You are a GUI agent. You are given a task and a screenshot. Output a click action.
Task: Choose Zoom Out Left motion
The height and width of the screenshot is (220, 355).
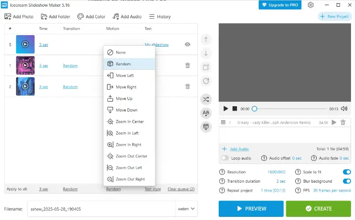pos(129,168)
